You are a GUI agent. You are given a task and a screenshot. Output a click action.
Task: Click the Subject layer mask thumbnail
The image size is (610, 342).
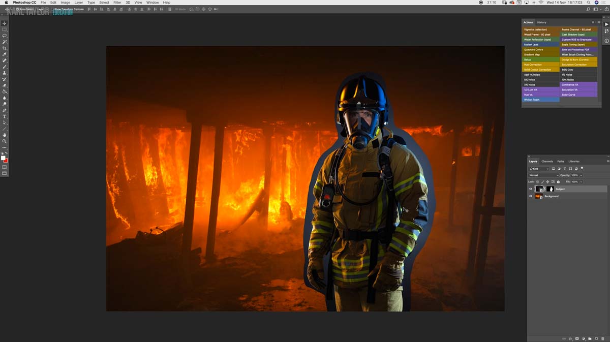[551, 189]
